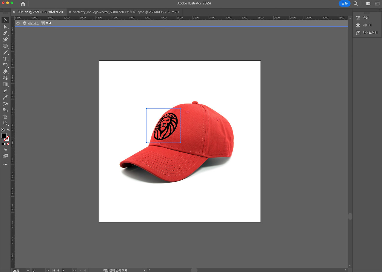382x272 pixels.
Task: Click 레이어 1 in isolation breadcrumb
Action: (x=33, y=23)
